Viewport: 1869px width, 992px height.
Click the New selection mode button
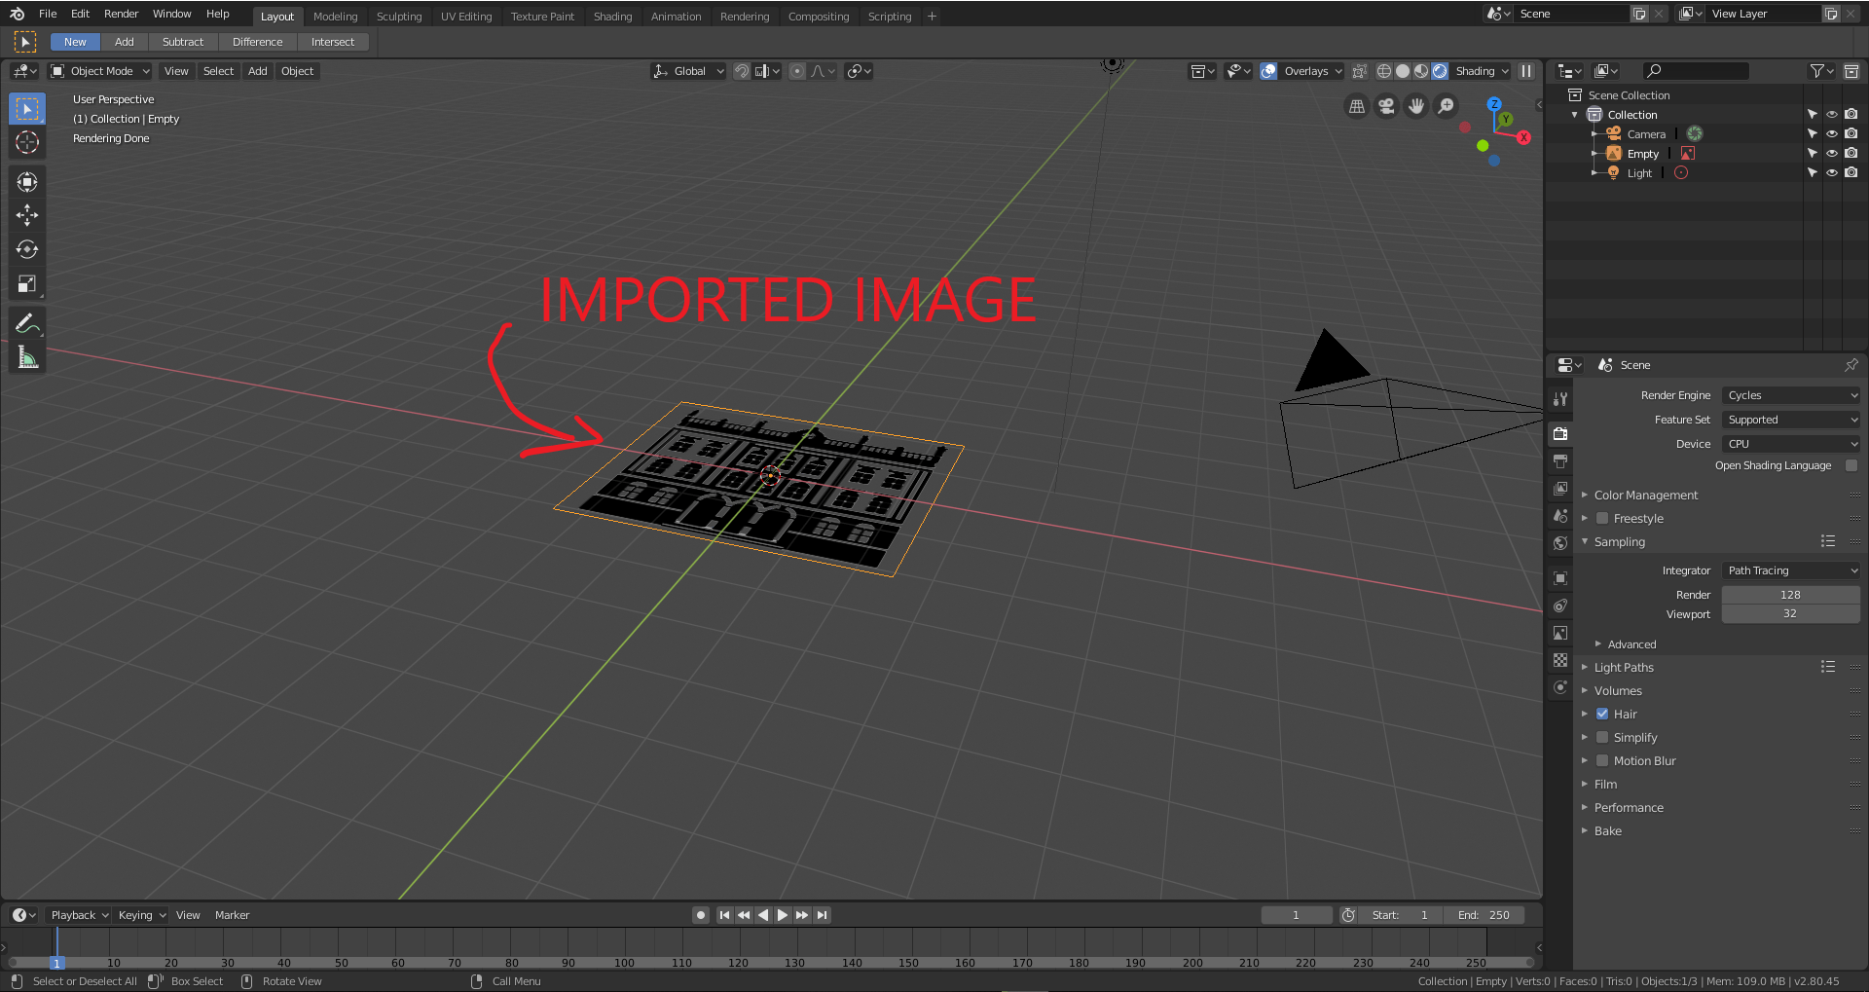[x=74, y=41]
